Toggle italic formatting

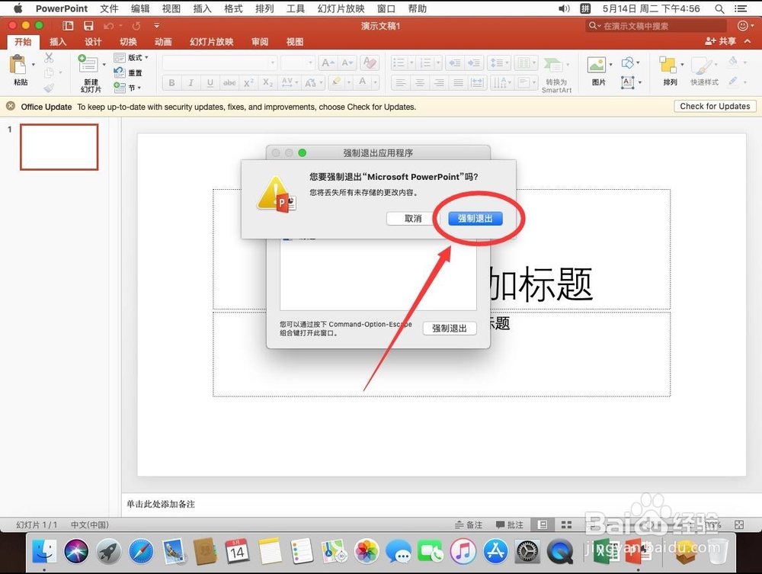pyautogui.click(x=191, y=83)
